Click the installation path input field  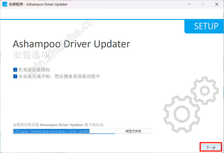64,131
